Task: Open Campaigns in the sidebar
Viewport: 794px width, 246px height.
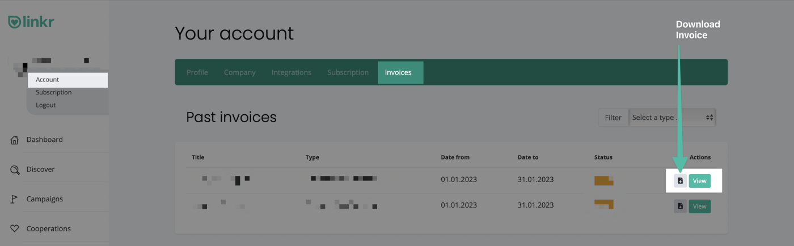Action: (45, 199)
